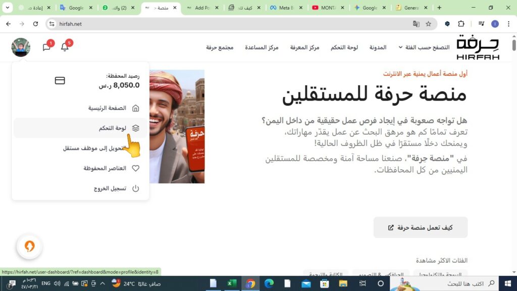Open the مركز المساعدة nav link

pos(262,47)
